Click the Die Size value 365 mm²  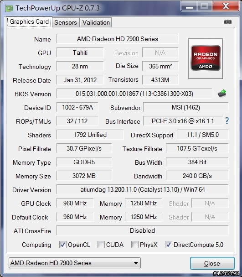160,66
